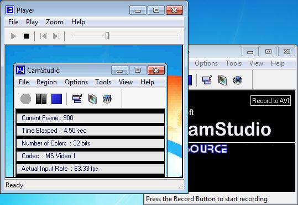
Task: Click the Play button in the Player toolbar
Action: click(13, 36)
